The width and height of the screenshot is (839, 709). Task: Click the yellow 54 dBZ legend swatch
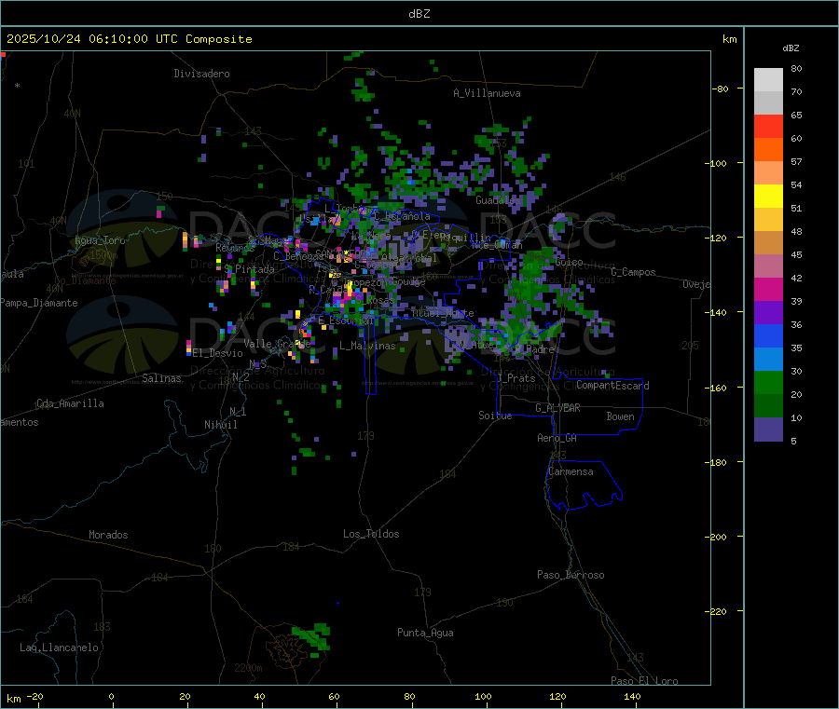768,196
